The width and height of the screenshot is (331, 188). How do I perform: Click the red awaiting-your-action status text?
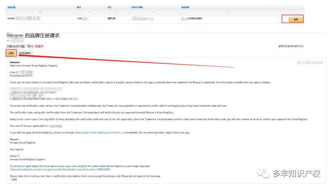coord(35,46)
